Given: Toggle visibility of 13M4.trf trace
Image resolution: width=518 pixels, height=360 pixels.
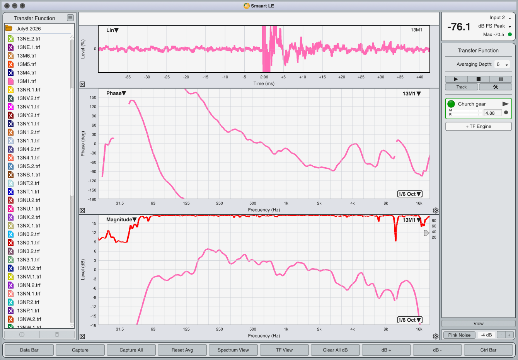Looking at the screenshot, I should [11, 73].
